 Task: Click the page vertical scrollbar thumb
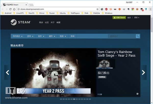152,25
